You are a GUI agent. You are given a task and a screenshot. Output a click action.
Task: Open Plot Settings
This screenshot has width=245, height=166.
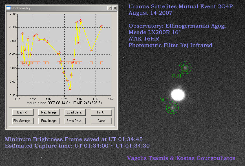click(x=23, y=121)
